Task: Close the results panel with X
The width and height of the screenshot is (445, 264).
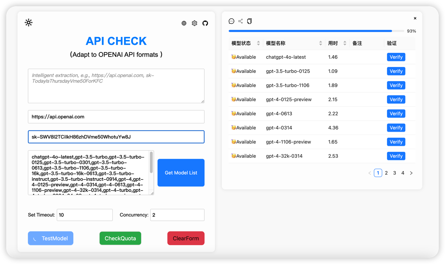Action: 415,18
